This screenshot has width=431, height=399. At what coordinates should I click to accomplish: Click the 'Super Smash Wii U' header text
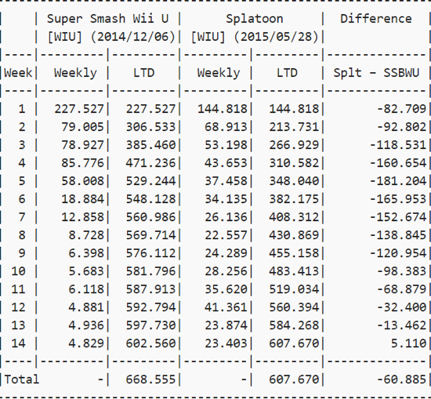[x=107, y=19]
